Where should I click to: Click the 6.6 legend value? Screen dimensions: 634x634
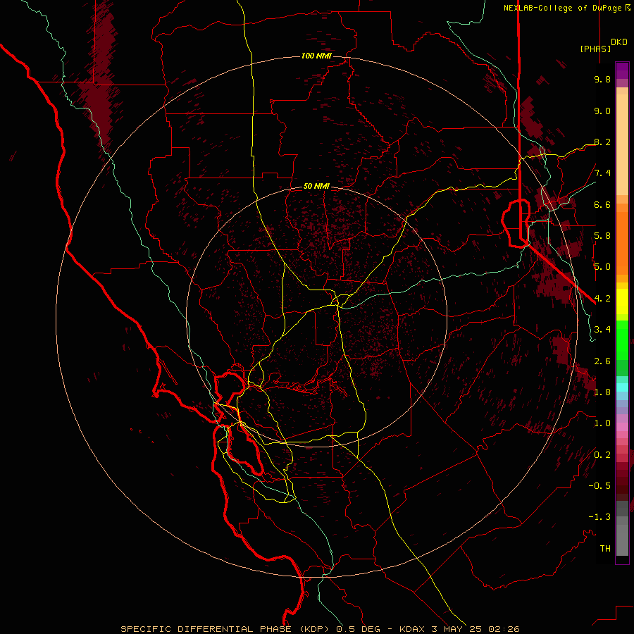point(602,204)
